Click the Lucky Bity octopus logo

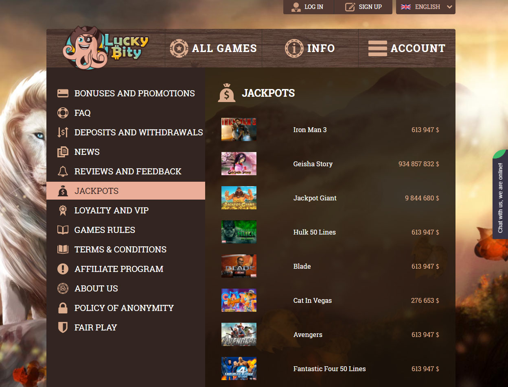click(x=105, y=48)
